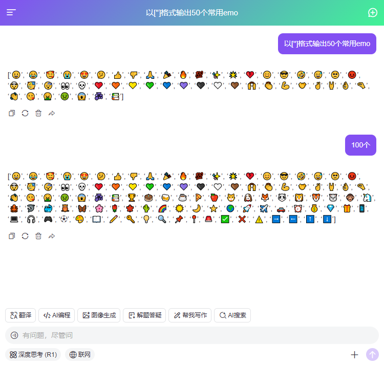Click the rainbow emoji in second response
The height and width of the screenshot is (366, 384).
coord(162,208)
